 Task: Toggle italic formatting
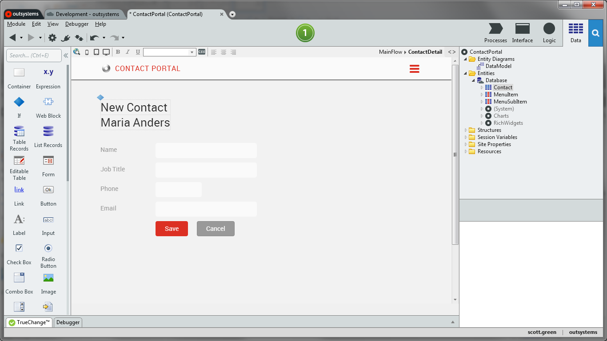coord(128,52)
